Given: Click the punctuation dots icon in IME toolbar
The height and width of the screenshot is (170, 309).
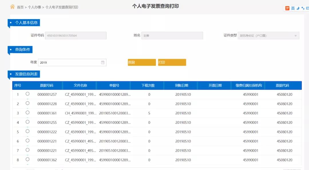Looking at the screenshot, I should [303, 8].
